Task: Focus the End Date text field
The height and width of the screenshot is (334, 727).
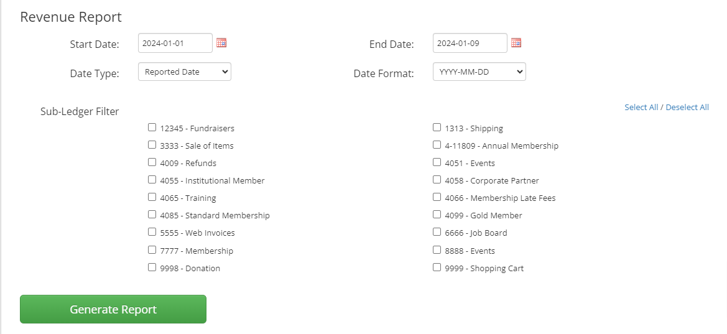Action: (x=470, y=43)
